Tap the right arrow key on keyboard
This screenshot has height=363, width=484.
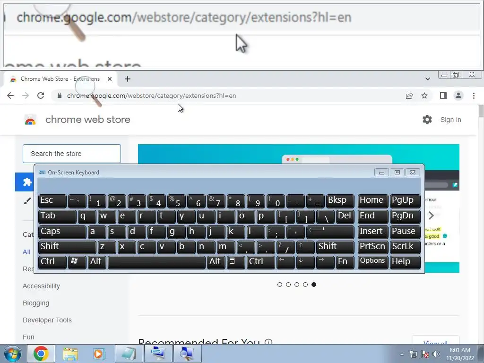point(325,262)
